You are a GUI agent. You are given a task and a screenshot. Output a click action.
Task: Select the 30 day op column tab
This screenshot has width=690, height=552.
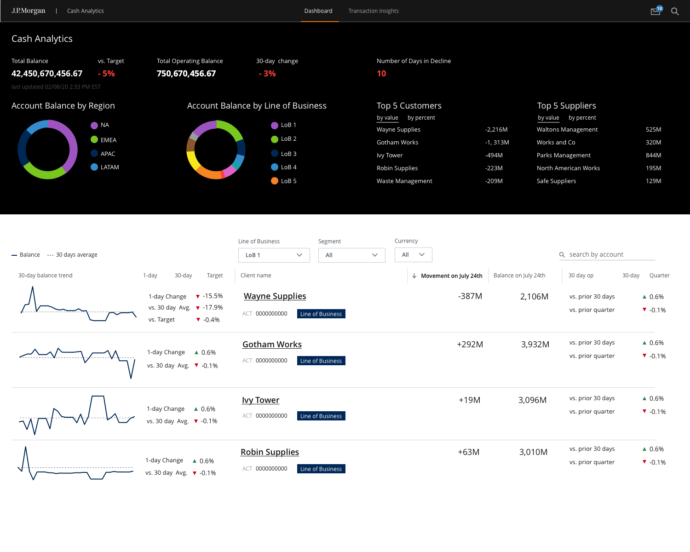581,276
